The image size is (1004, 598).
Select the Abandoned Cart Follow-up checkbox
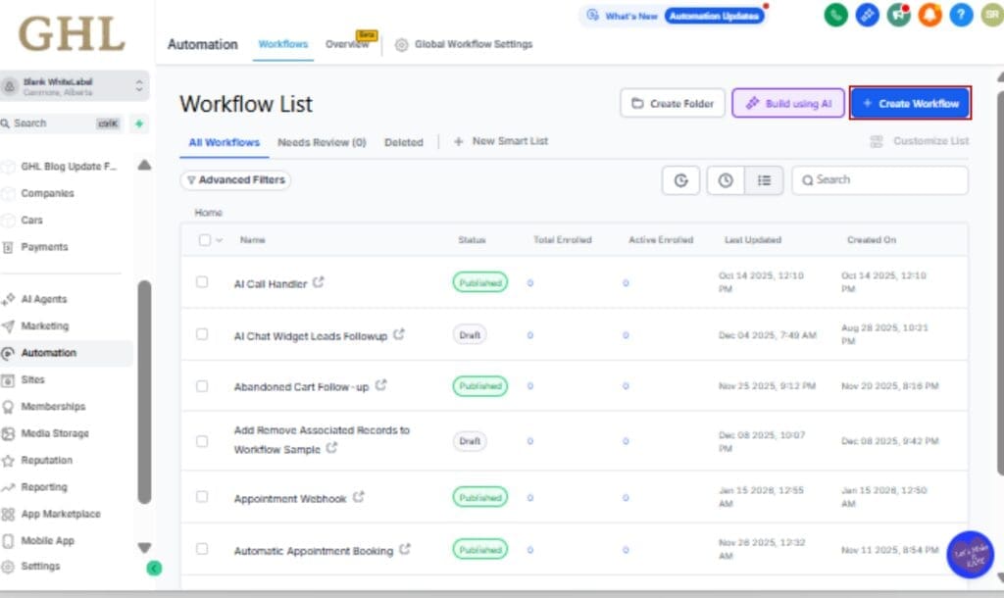(x=202, y=385)
